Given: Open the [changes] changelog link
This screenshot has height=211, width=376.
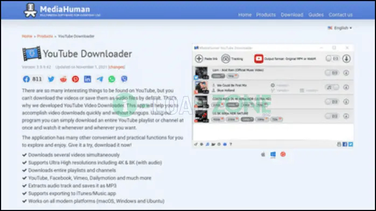Looking at the screenshot, I should 116,67.
